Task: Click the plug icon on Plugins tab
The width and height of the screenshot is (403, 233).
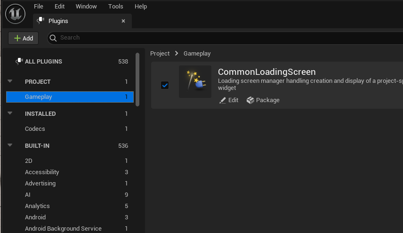Action: point(40,21)
